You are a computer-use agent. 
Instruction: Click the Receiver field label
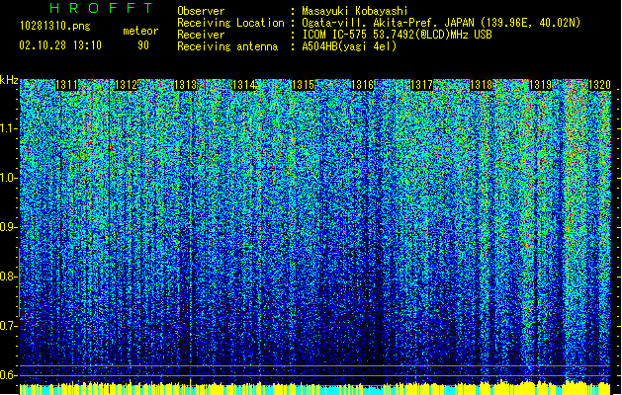point(201,35)
